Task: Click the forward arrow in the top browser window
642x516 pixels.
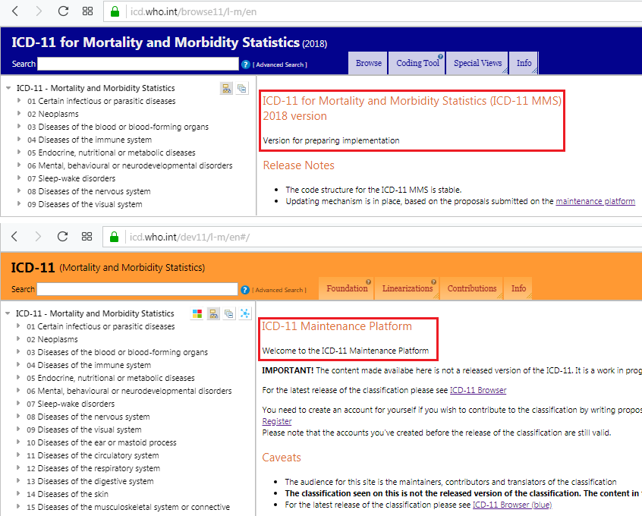Action: 39,11
